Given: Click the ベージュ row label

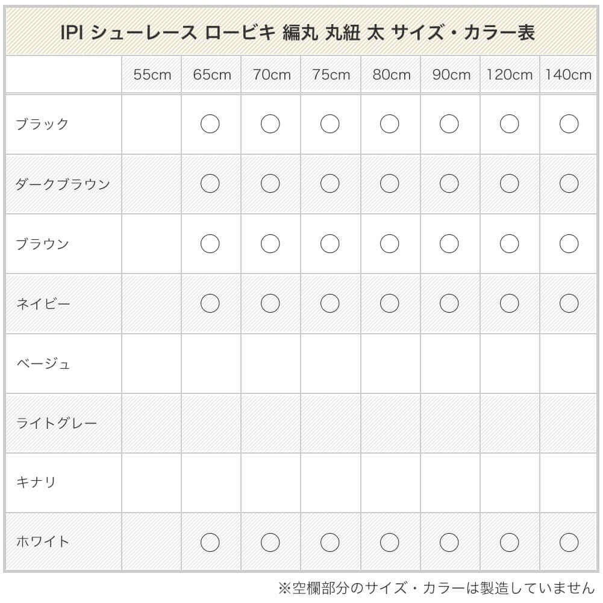Looking at the screenshot, I should [x=43, y=363].
